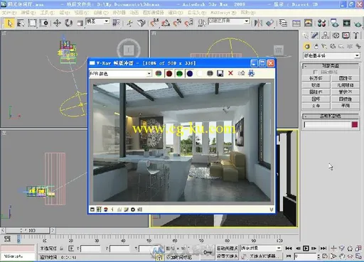Open the Rendered Frame Window

click(x=346, y=23)
